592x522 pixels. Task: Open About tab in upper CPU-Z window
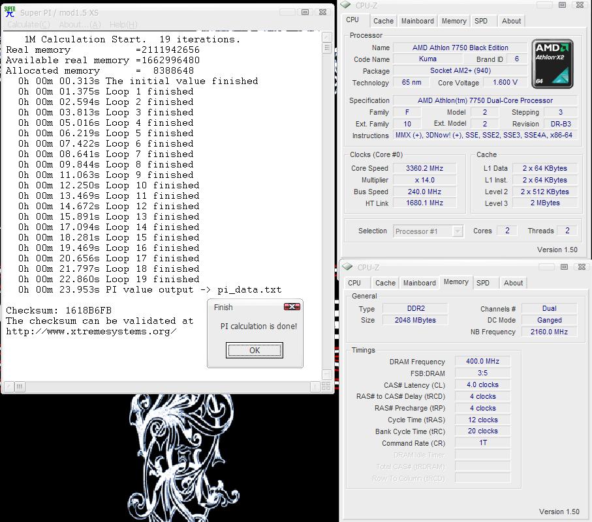[x=511, y=21]
